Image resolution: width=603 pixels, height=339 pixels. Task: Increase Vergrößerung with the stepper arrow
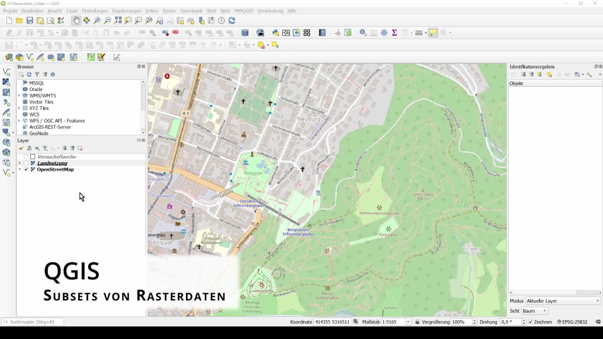(474, 320)
